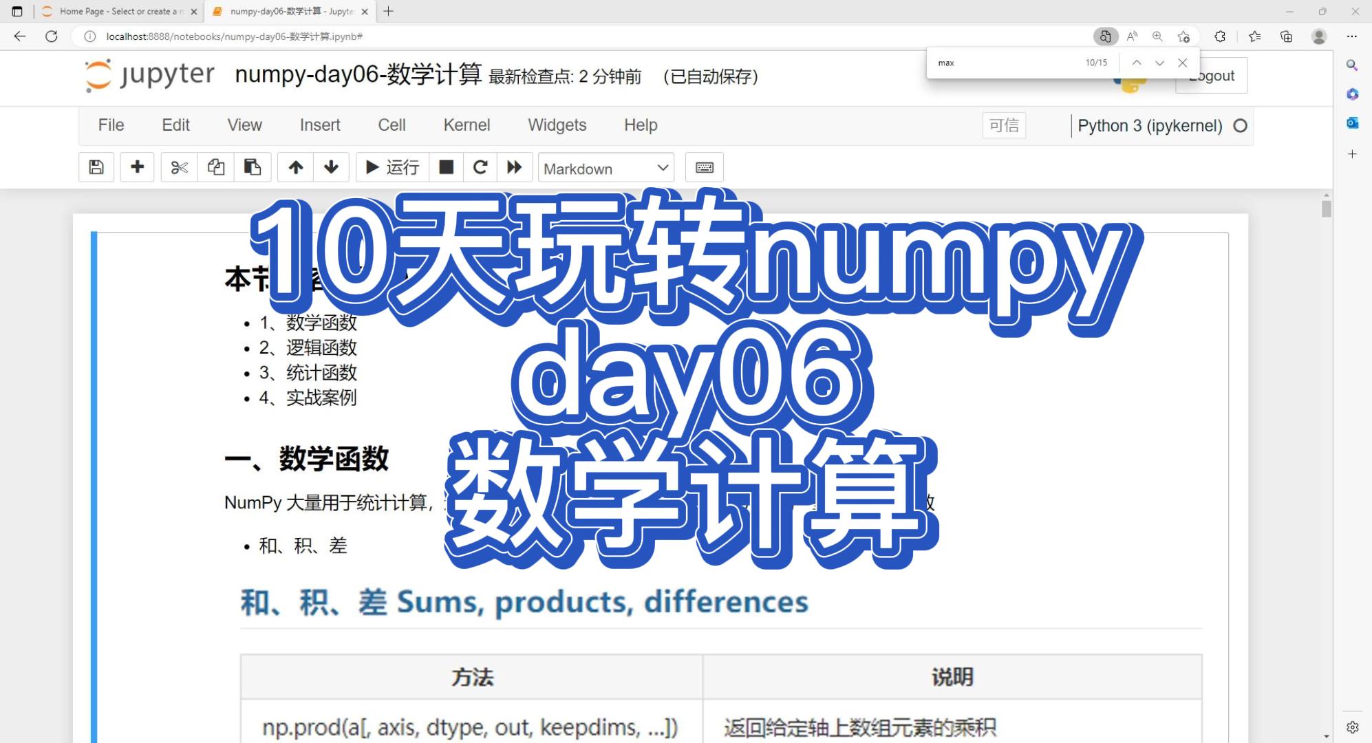Click the find-on-page search field
The height and width of the screenshot is (743, 1372).
tap(1005, 63)
